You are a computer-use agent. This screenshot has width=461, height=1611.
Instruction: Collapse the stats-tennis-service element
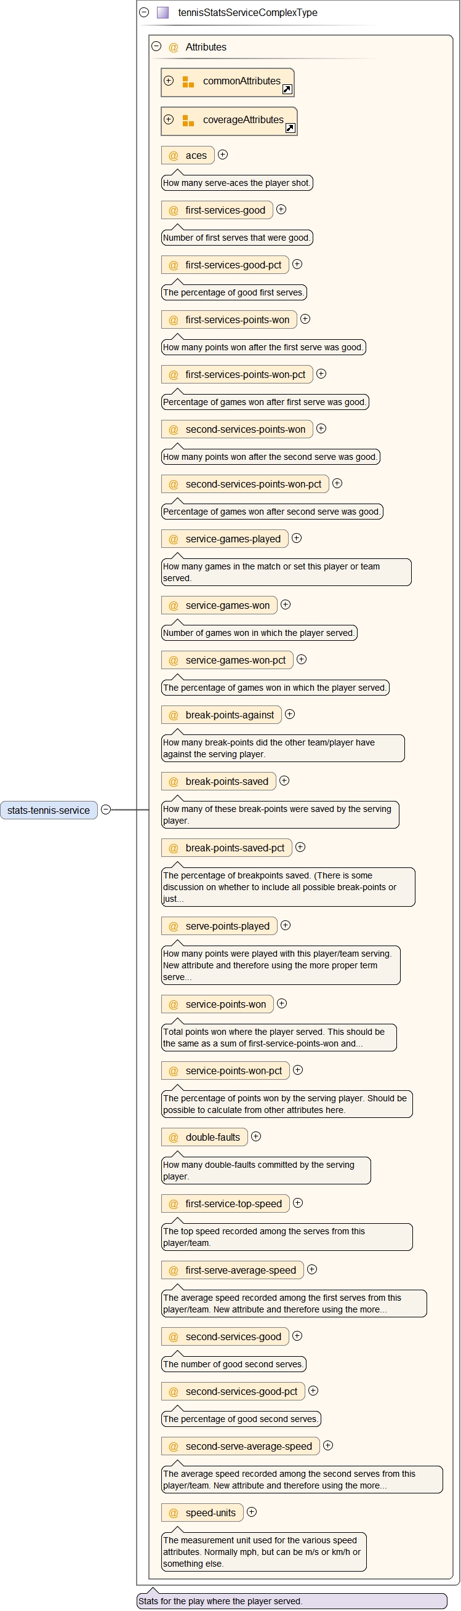pyautogui.click(x=106, y=810)
